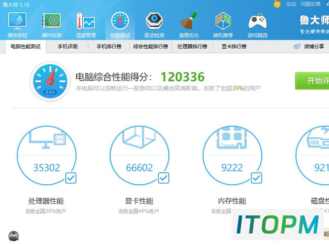
Task: Open 游戏精选 gamepad icon
Action: click(x=258, y=25)
